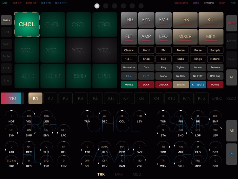
Task: Toggle Mono mode
Action: [163, 76]
